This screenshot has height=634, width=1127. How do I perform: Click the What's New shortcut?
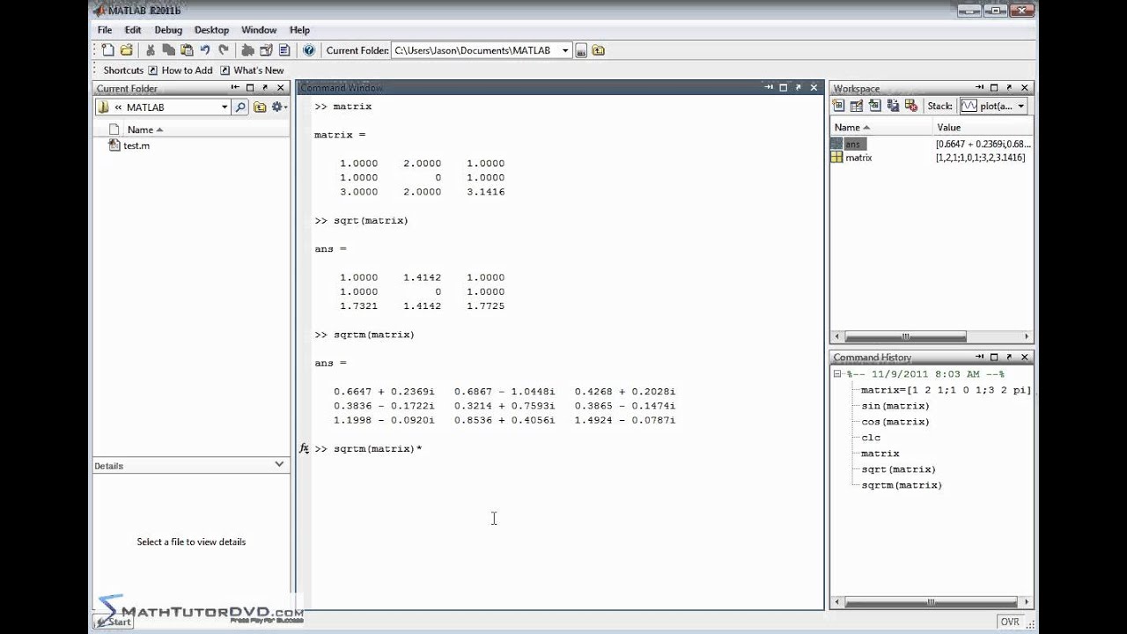coord(252,70)
